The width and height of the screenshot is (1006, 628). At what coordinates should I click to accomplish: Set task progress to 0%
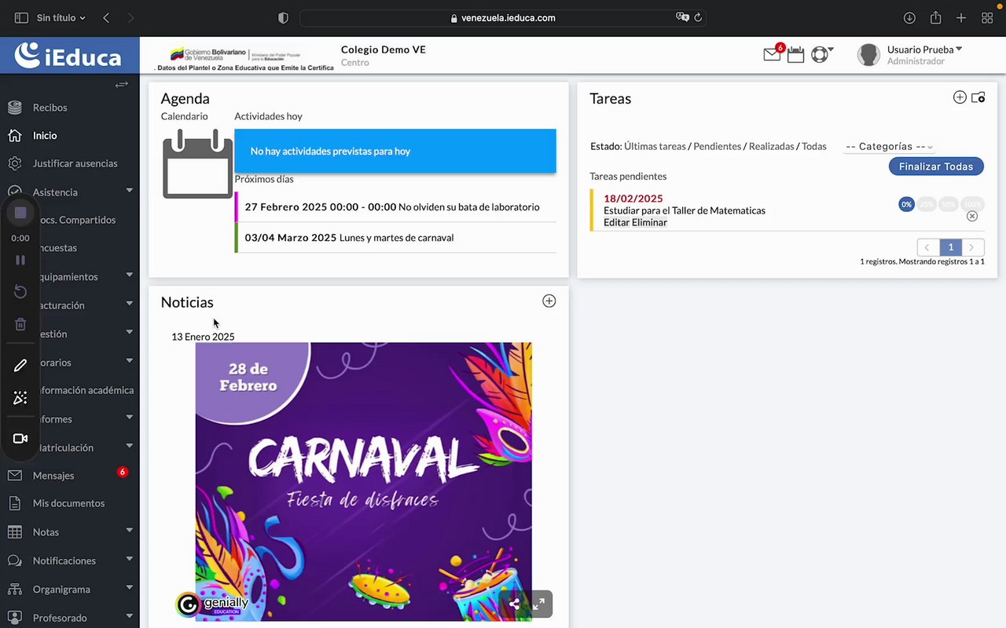(906, 204)
